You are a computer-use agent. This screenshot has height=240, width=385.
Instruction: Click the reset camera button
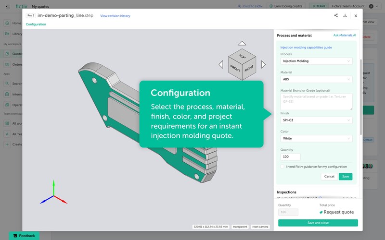pos(260,227)
